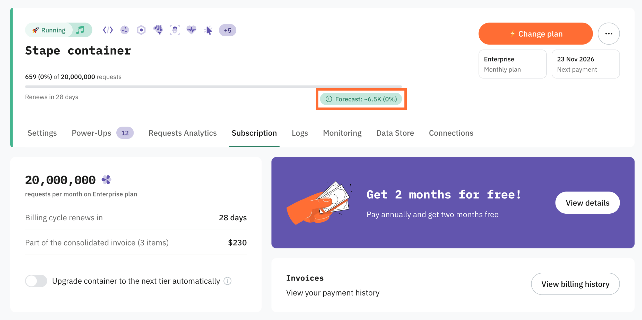Click the brain filter power-up icon
Screen dimensions: 642x320
coord(158,30)
